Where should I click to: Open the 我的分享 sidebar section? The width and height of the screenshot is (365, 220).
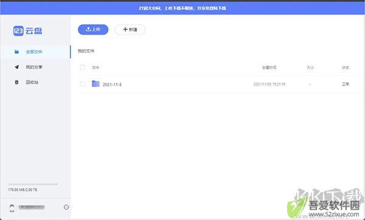pos(34,67)
